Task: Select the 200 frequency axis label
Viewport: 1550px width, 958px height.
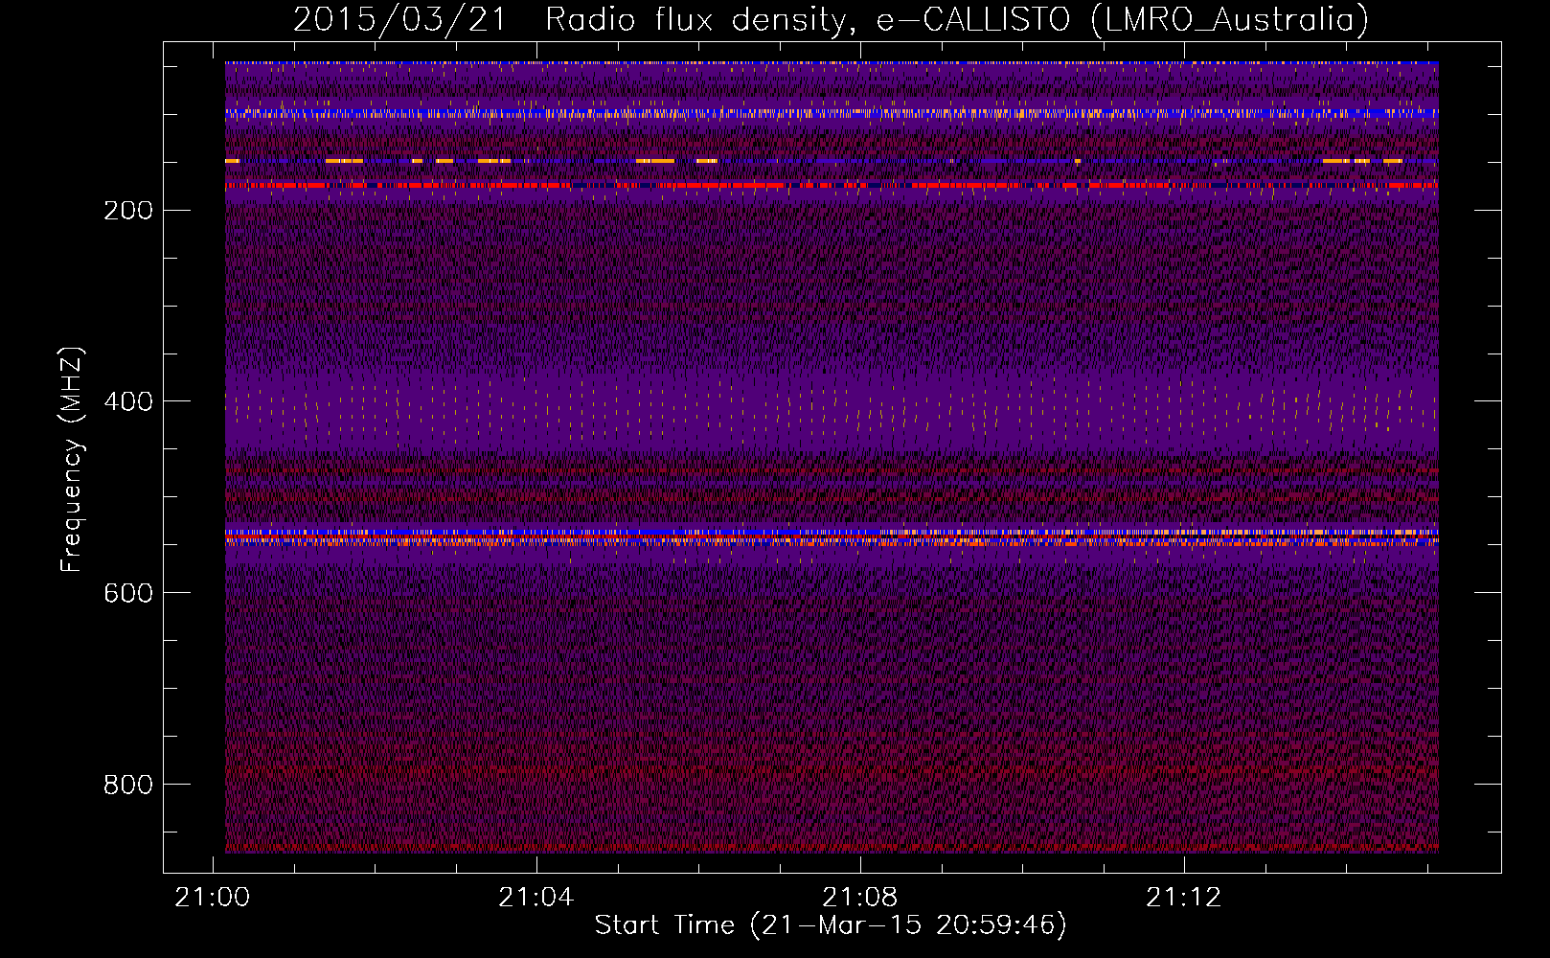Action: tap(128, 211)
